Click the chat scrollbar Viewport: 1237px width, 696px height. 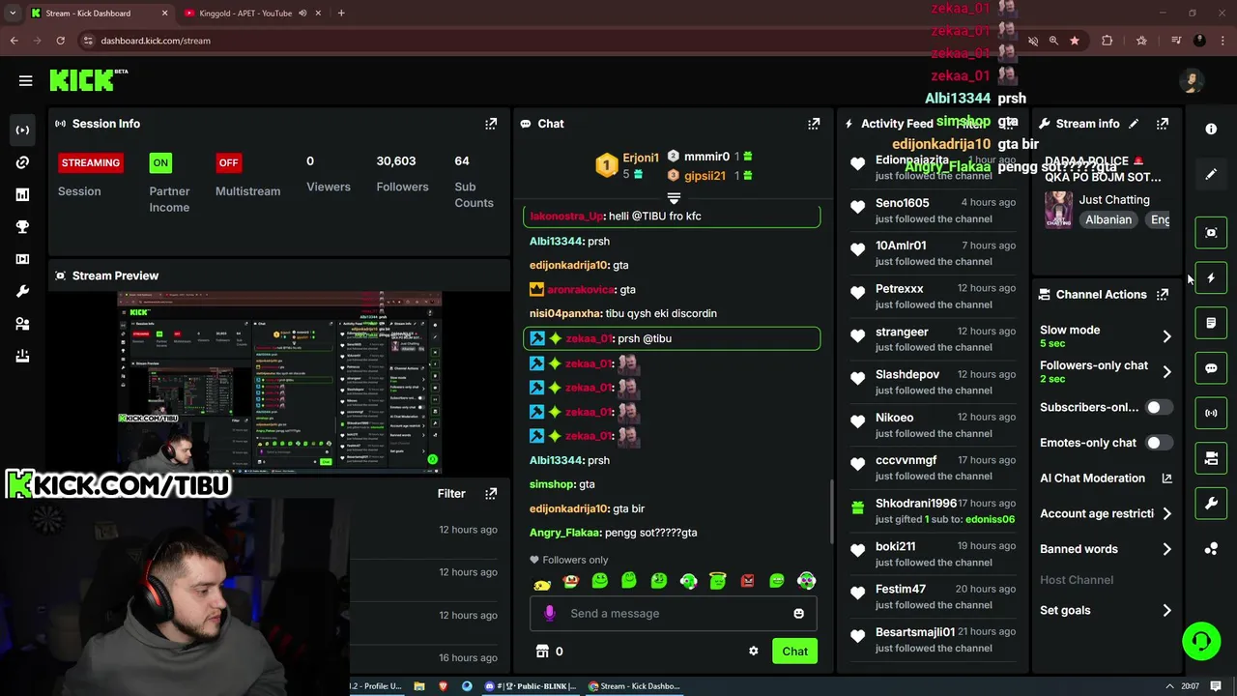(x=830, y=511)
